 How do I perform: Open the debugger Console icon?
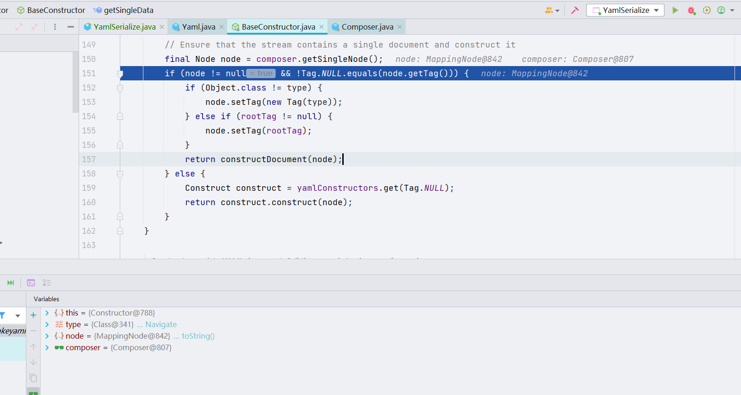point(31,283)
